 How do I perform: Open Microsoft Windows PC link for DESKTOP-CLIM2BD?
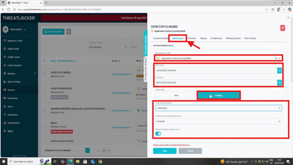pos(121,74)
